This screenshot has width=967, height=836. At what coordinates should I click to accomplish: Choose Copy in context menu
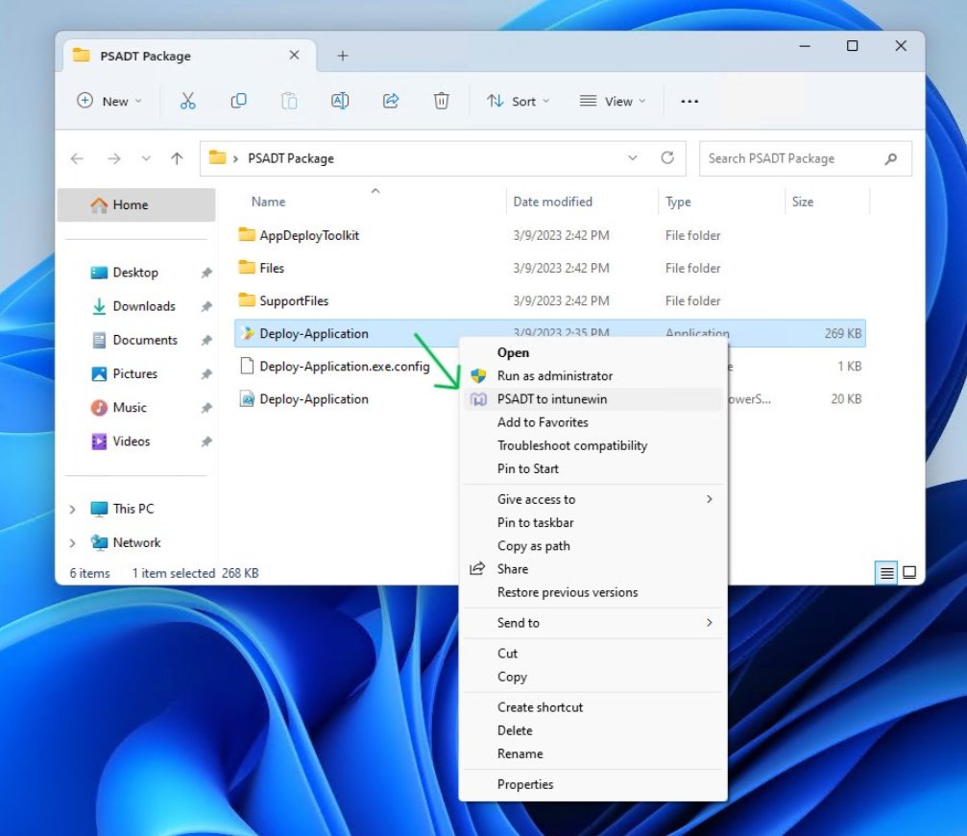point(592,677)
